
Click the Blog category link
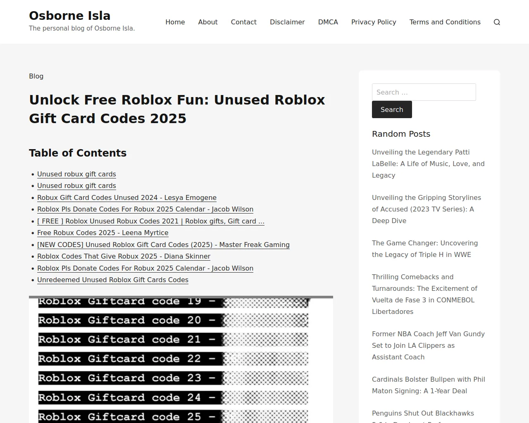point(36,76)
